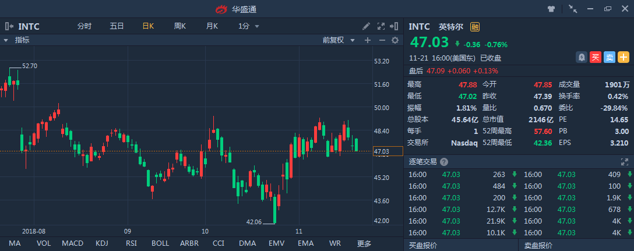The width and height of the screenshot is (634, 251).
Task: Click the 换手率 value 0.42%
Action: [618, 96]
